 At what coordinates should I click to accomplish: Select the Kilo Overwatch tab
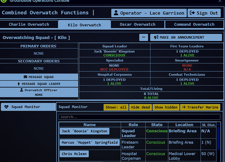(84, 25)
